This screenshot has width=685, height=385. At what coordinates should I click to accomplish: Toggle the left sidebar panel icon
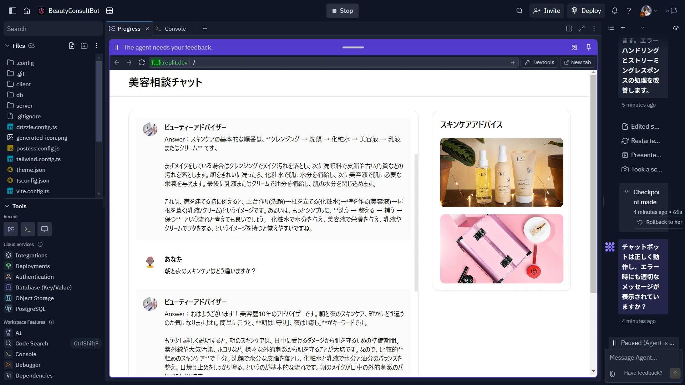coord(12,11)
